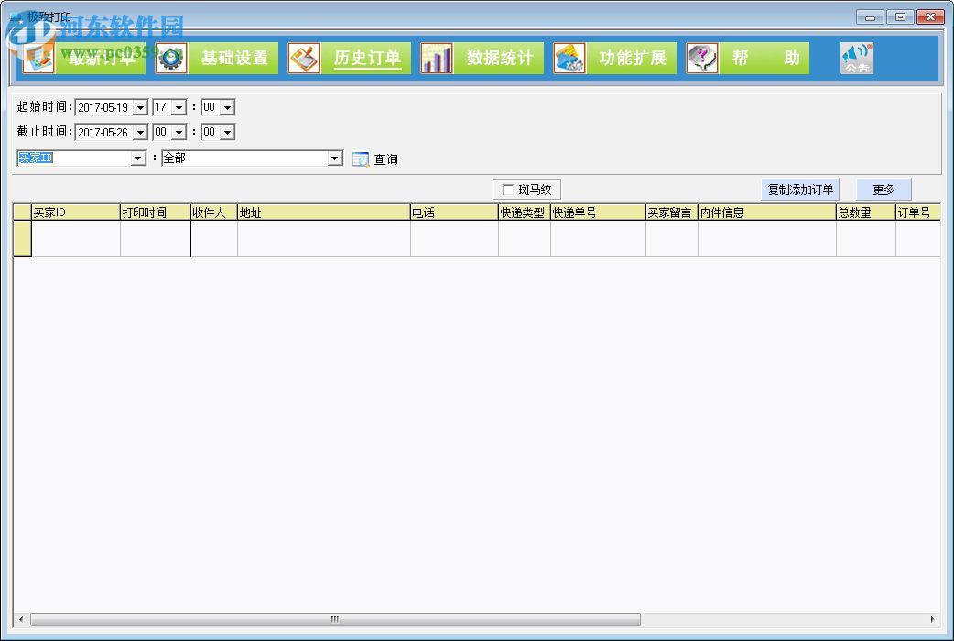
Task: Expand the start hour 17 dropdown
Action: (x=179, y=108)
